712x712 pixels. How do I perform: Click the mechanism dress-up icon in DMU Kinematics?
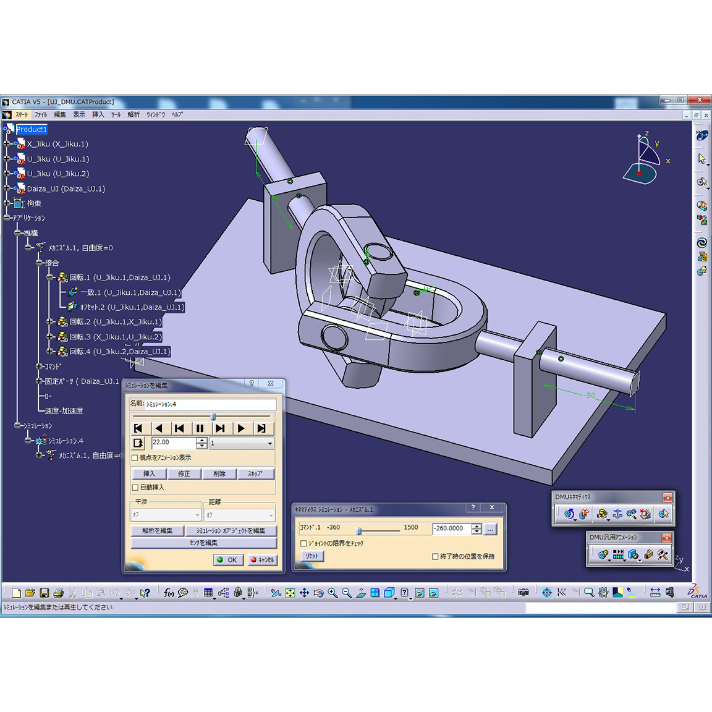(584, 514)
